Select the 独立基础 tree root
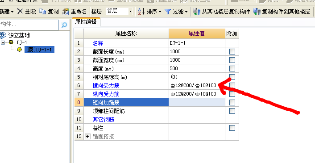315x163 pixels. coord(19,35)
